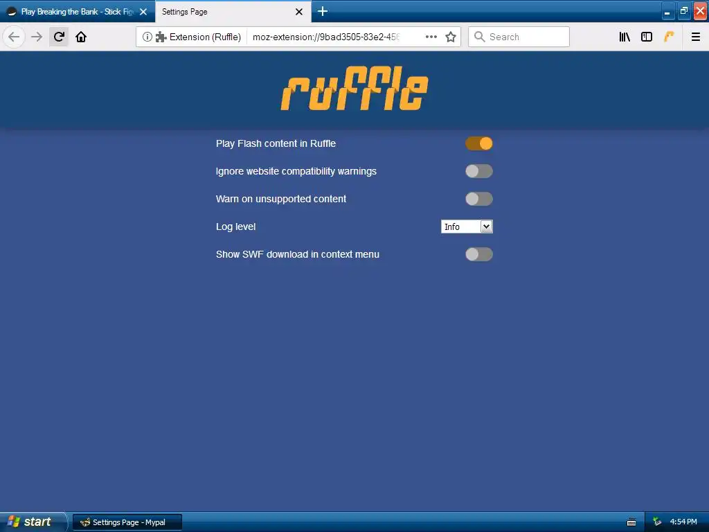Click the system tray network icon

[657, 522]
